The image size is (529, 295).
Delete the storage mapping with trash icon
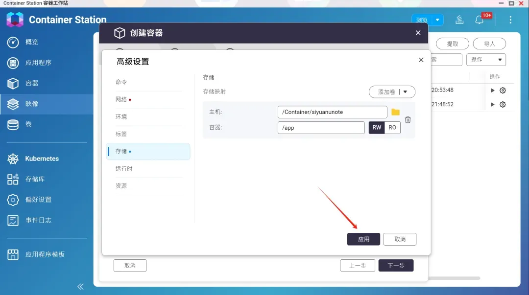[x=408, y=120]
